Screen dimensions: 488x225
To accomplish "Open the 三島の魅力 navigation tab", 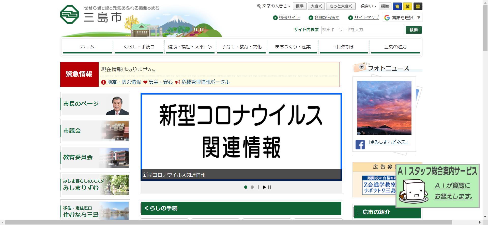I will pos(395,47).
